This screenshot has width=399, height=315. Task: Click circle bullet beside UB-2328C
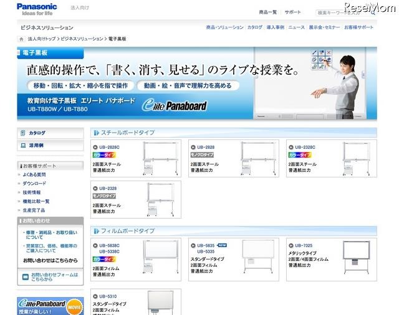click(x=291, y=147)
